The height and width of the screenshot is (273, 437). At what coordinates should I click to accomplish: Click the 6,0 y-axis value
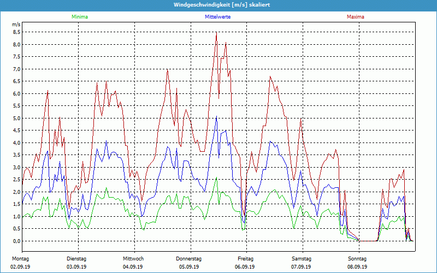[17, 93]
